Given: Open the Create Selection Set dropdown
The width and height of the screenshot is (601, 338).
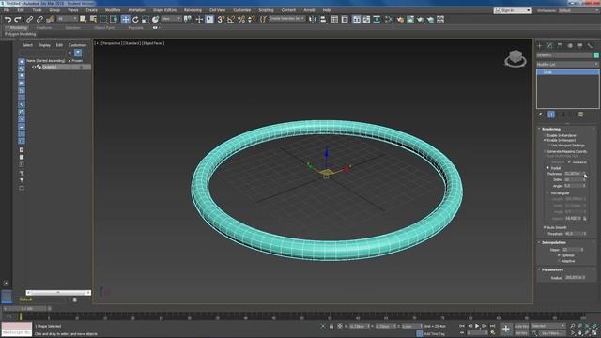Looking at the screenshot, I should [x=286, y=19].
